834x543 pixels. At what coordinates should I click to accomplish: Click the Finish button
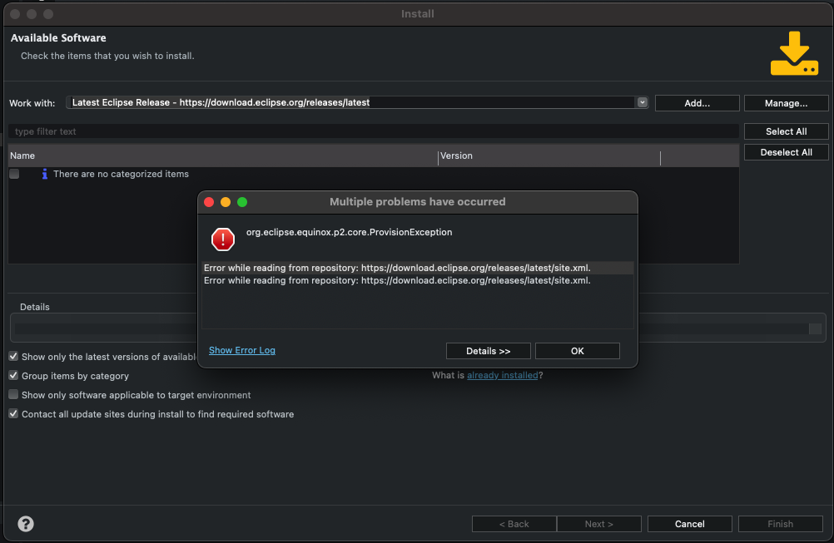780,524
